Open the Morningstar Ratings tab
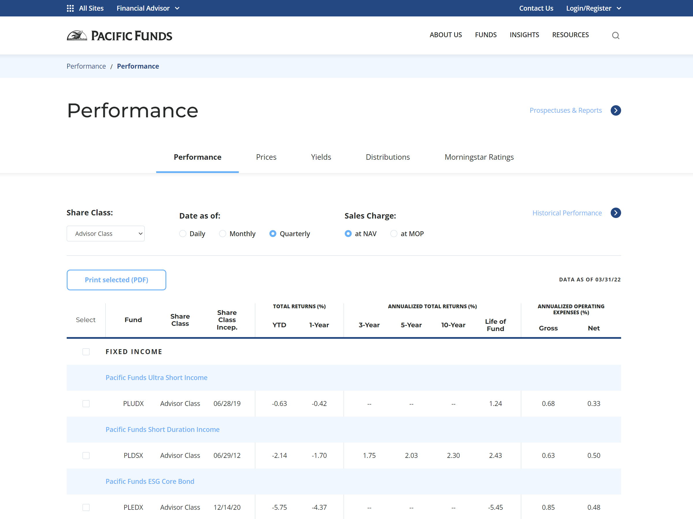The width and height of the screenshot is (693, 519). [x=479, y=157]
